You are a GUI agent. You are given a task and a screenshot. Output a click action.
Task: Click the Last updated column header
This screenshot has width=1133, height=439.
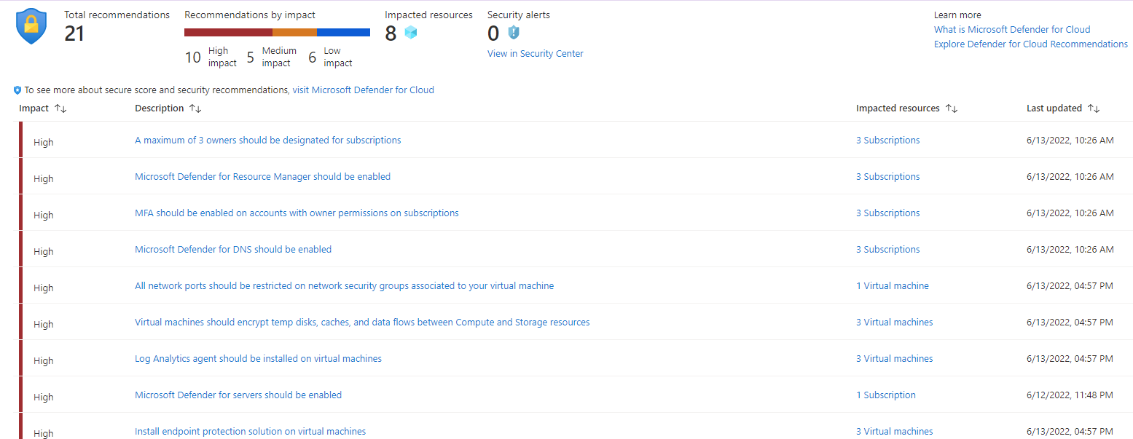1054,108
